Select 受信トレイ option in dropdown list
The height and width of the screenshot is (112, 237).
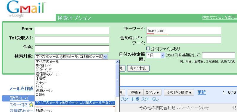click(75, 66)
